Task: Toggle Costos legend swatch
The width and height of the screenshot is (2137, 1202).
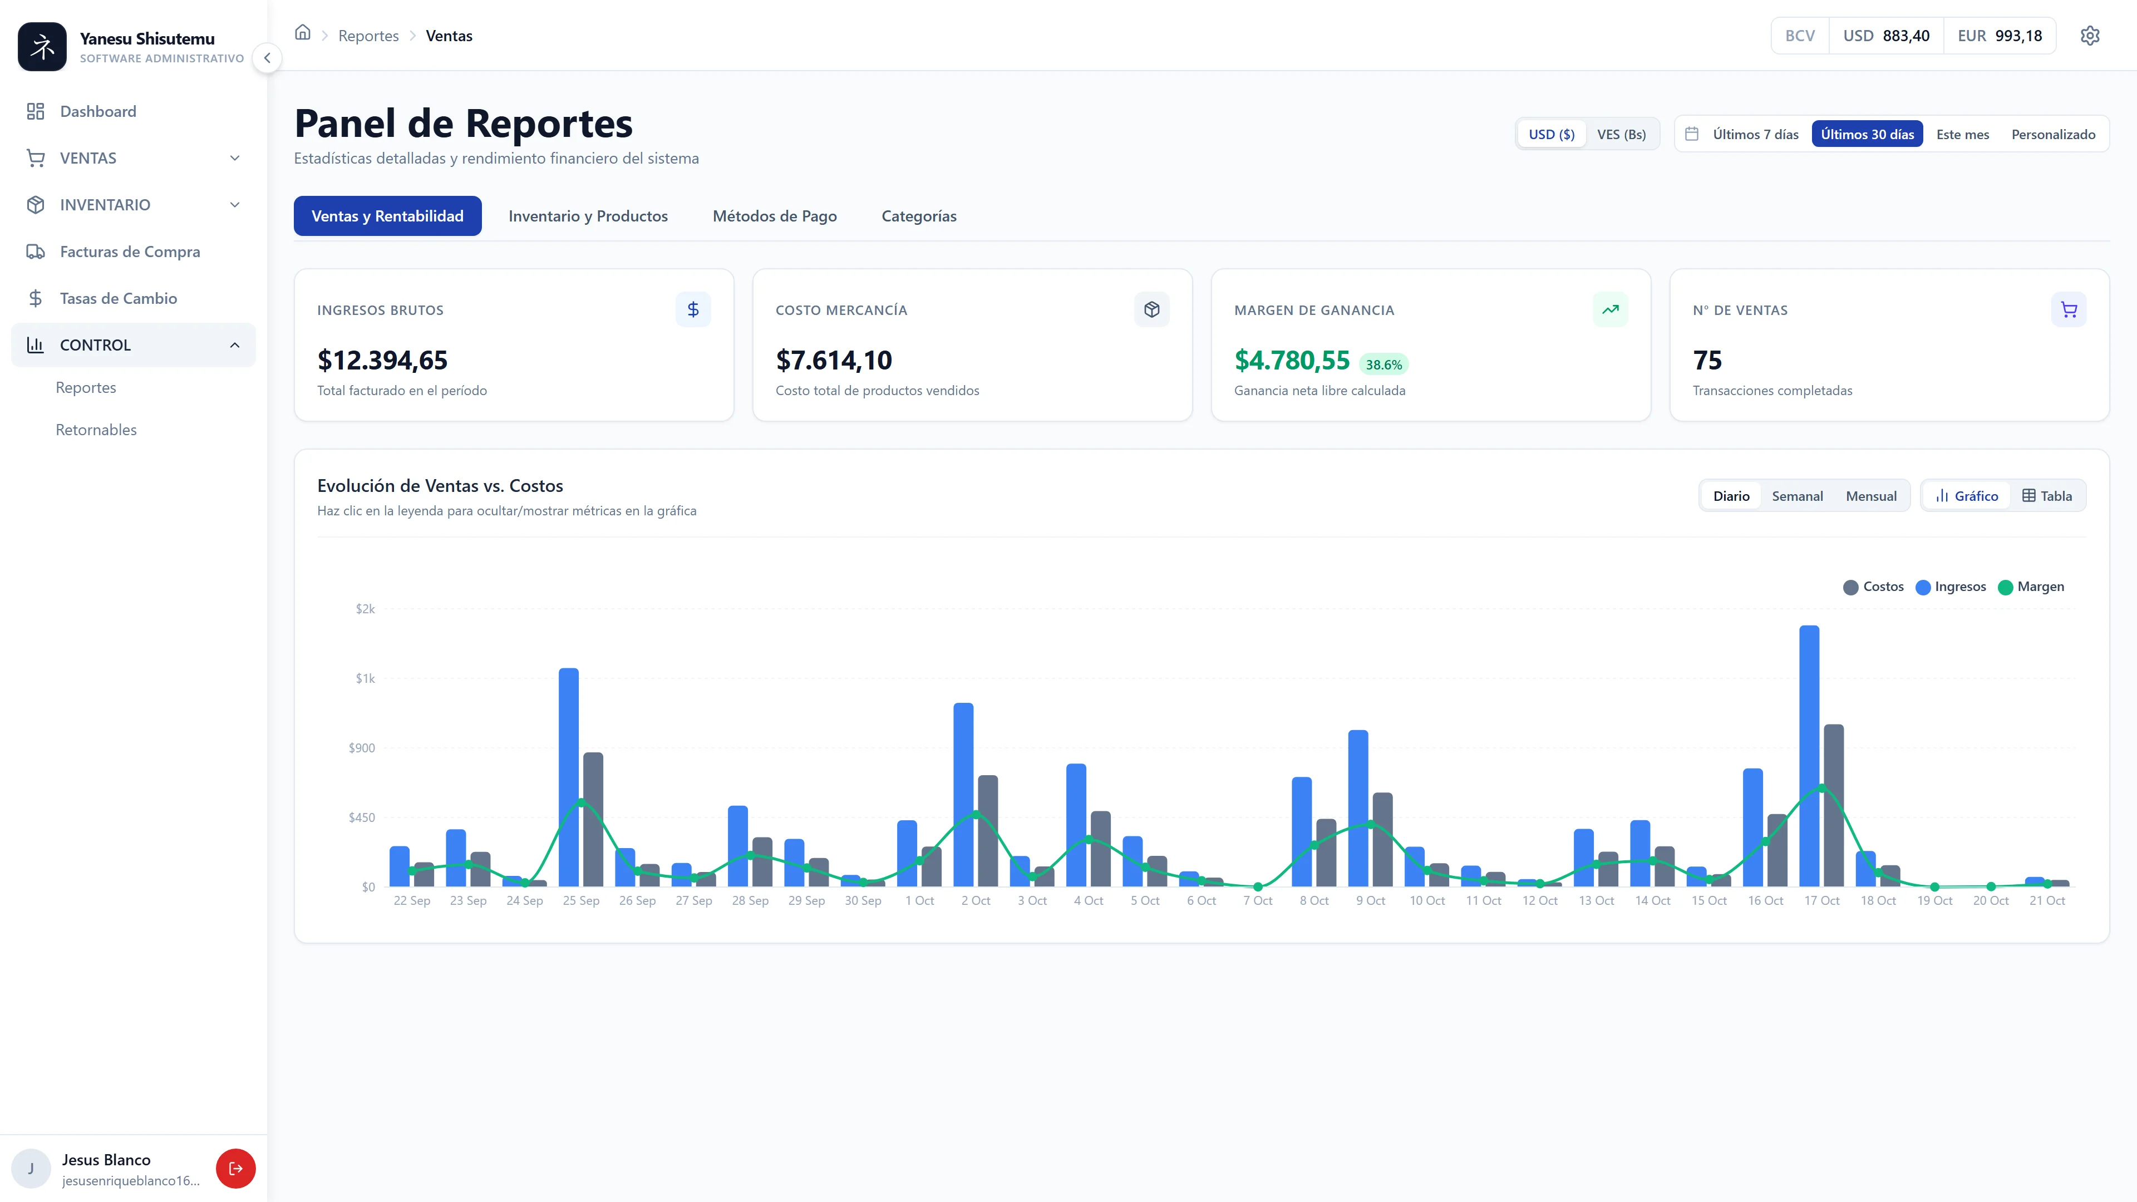Action: coord(1850,587)
